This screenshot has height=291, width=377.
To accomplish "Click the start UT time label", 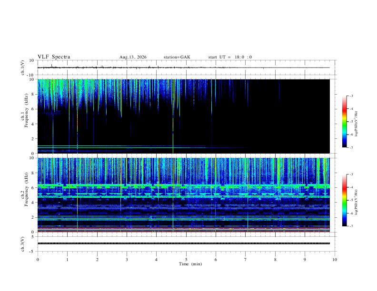I will point(230,57).
